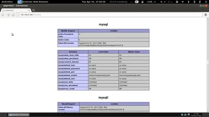Reload the phpinfo page

13,15
